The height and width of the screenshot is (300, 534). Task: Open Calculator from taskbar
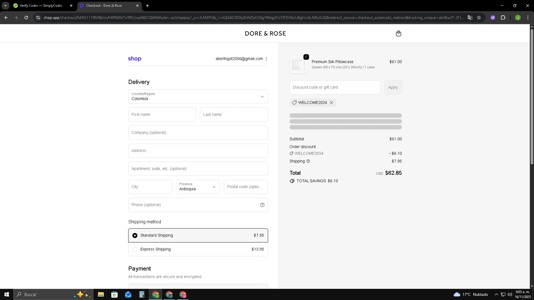pos(142,294)
